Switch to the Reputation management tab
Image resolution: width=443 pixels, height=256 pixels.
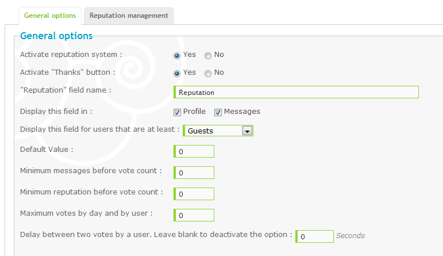pyautogui.click(x=129, y=16)
